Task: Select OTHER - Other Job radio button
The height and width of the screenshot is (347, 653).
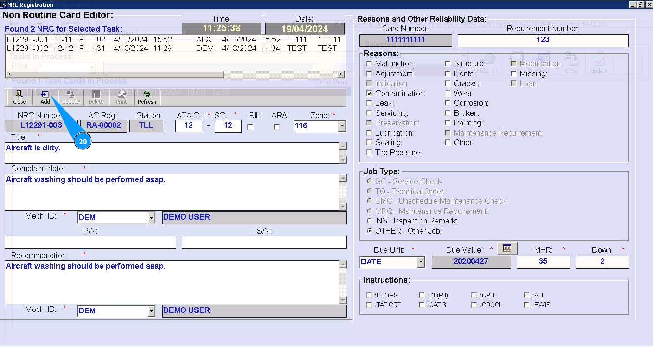Action: click(369, 231)
